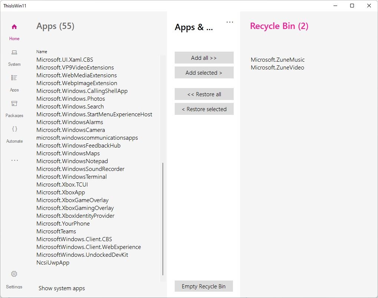Open the Packages section icon
This screenshot has height=298, width=378.
pos(14,103)
